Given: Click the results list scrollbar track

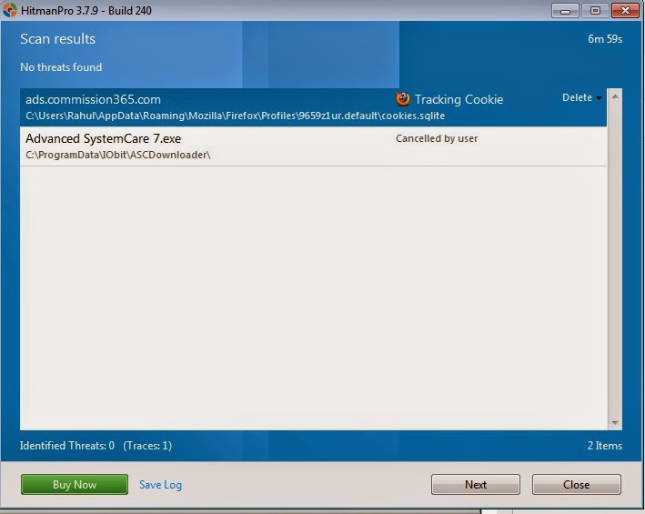Looking at the screenshot, I should coord(615,259).
